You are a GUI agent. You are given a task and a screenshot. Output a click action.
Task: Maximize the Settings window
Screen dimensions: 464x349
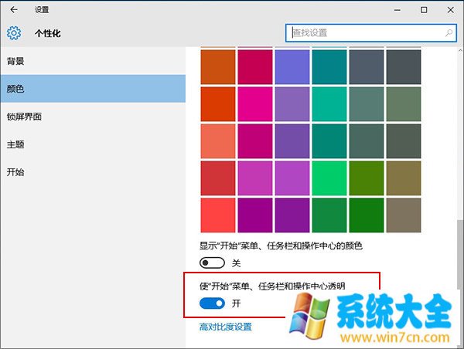(424, 10)
